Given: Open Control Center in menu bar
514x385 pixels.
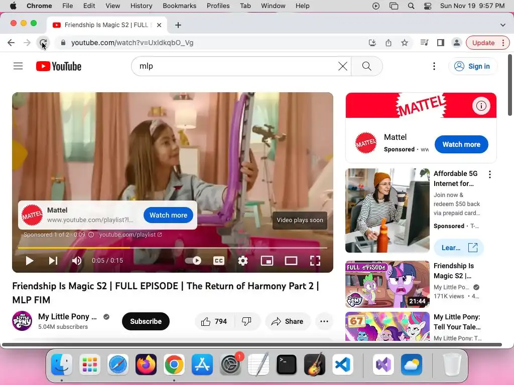Looking at the screenshot, I should pos(428,6).
